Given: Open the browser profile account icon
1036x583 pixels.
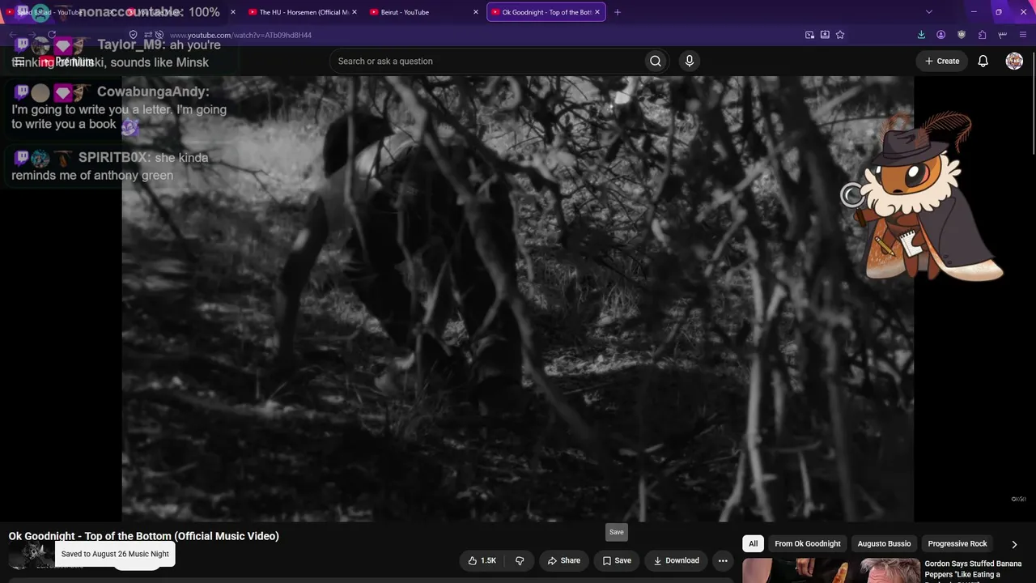Looking at the screenshot, I should 940,35.
